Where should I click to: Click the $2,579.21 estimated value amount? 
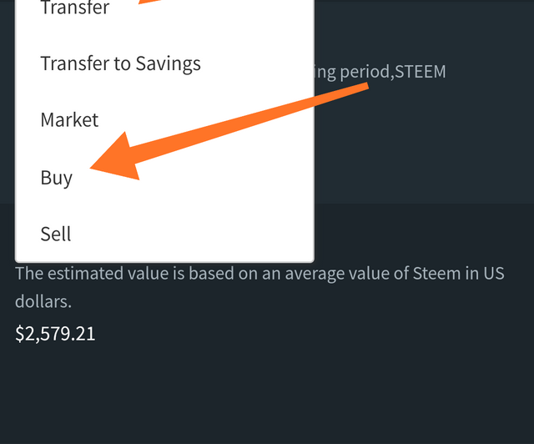coord(55,334)
